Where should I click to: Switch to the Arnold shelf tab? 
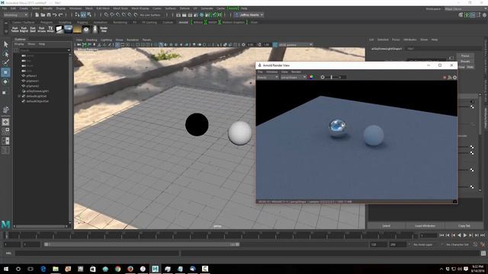point(183,22)
